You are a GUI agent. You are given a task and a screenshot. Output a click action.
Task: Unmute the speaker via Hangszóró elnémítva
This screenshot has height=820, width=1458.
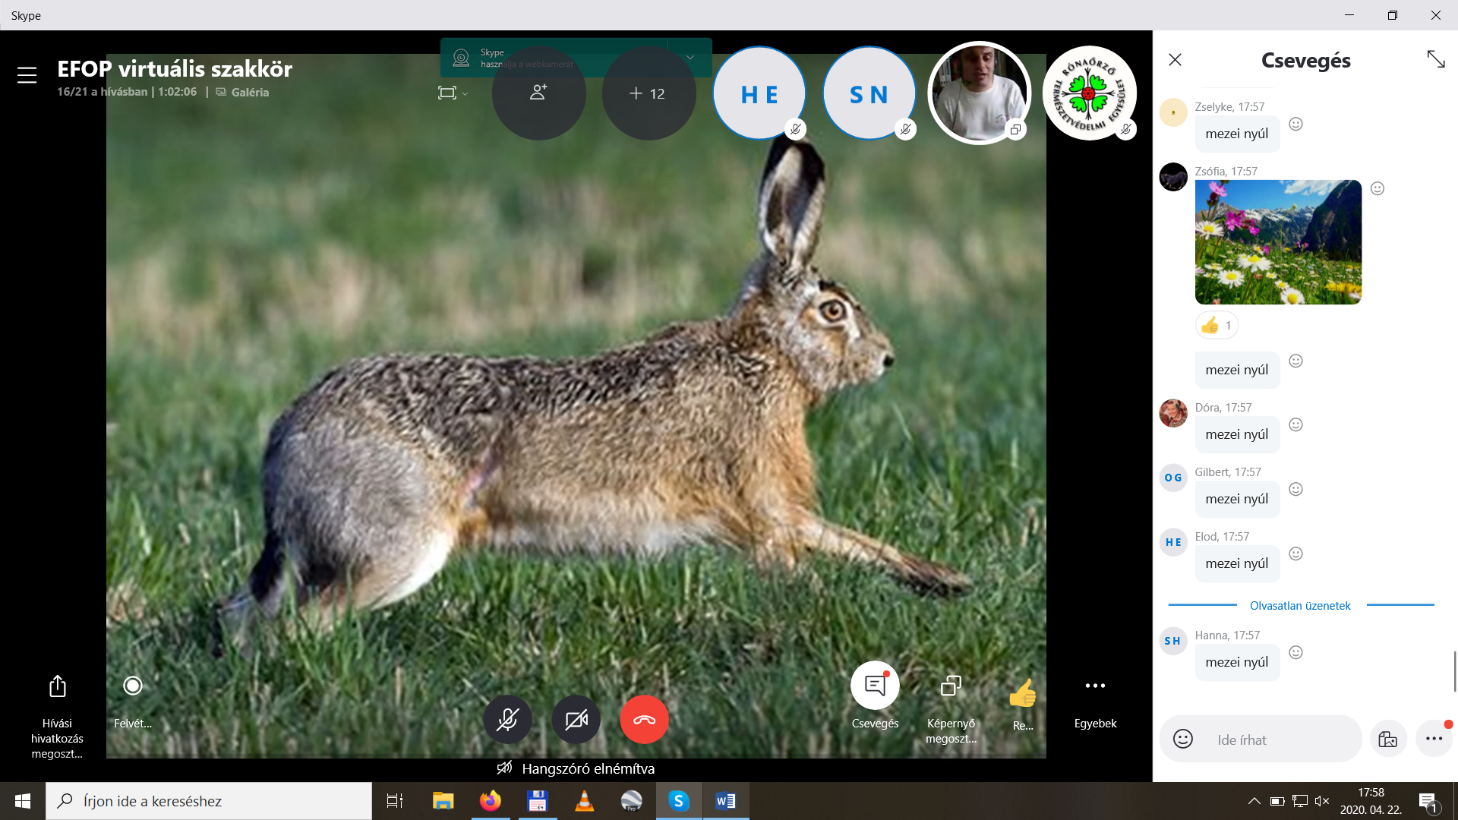[x=576, y=768]
